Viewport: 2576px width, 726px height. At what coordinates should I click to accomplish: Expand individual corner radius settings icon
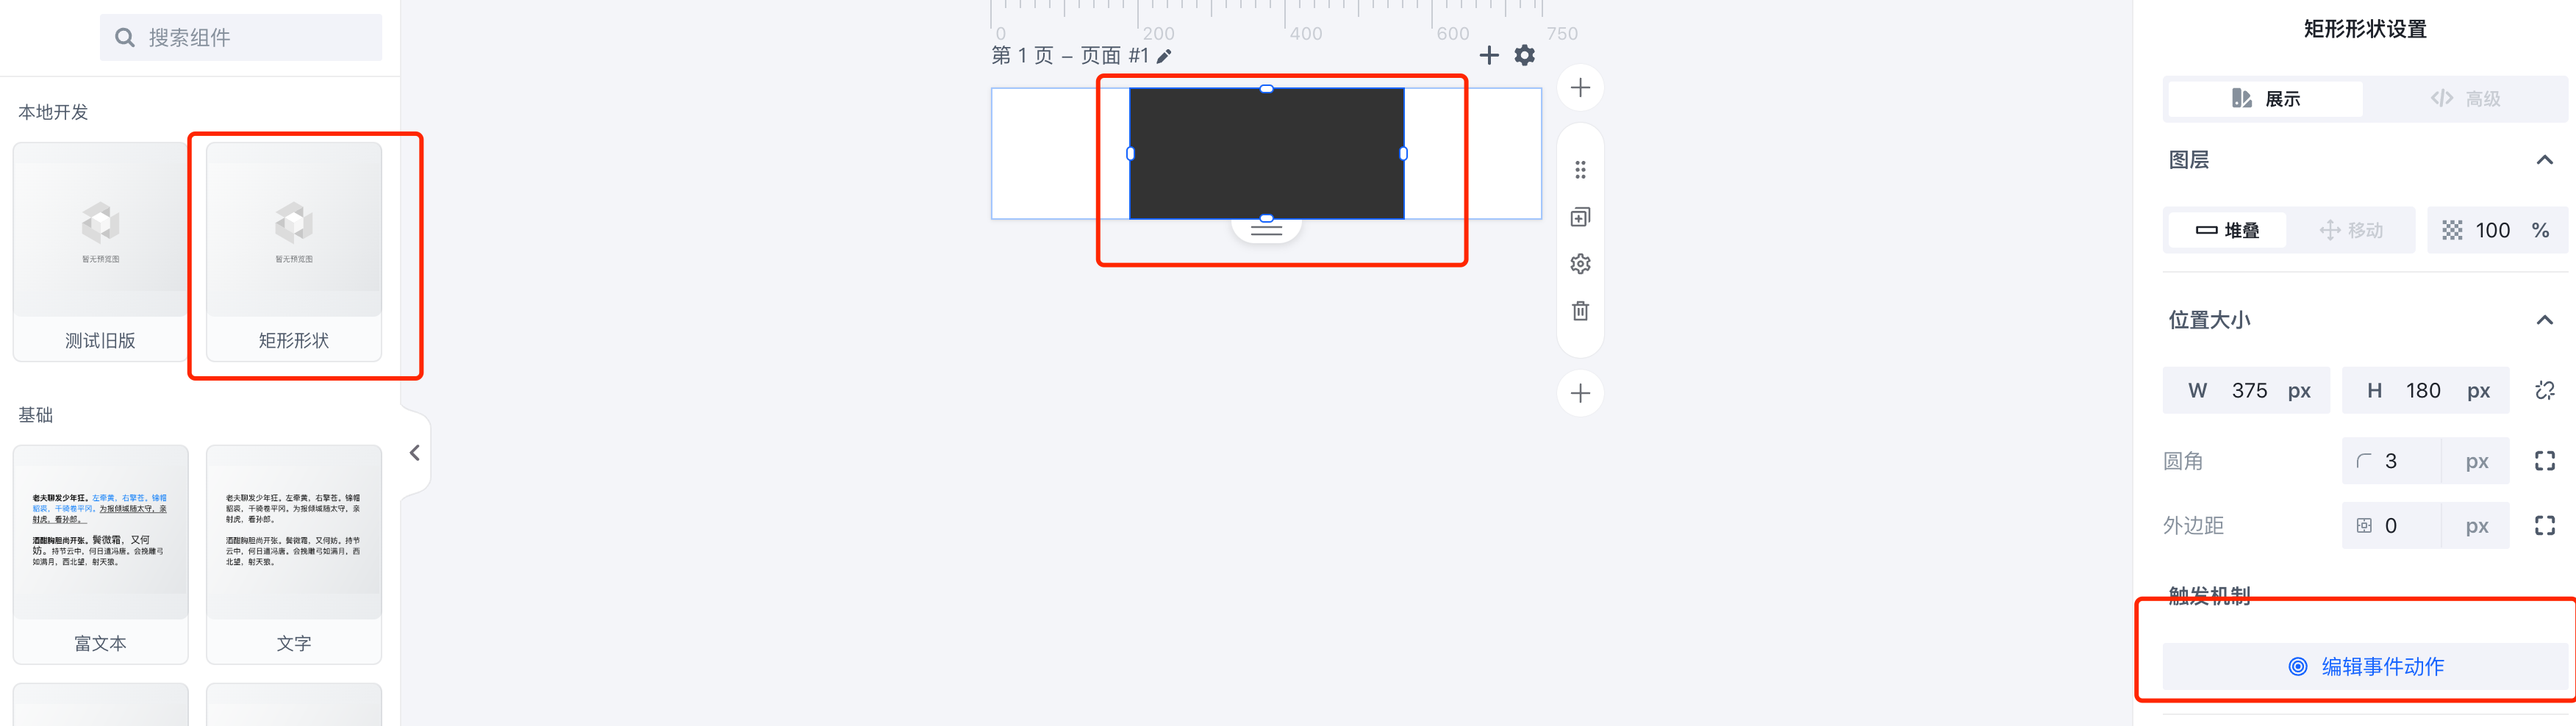point(2545,461)
